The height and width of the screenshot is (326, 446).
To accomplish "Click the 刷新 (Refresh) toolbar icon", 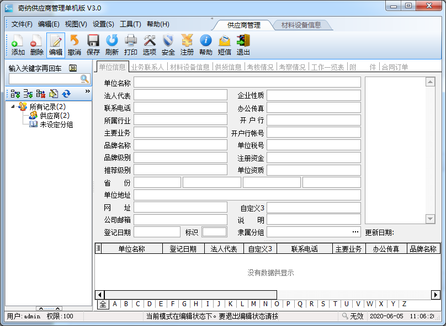I will [x=112, y=45].
